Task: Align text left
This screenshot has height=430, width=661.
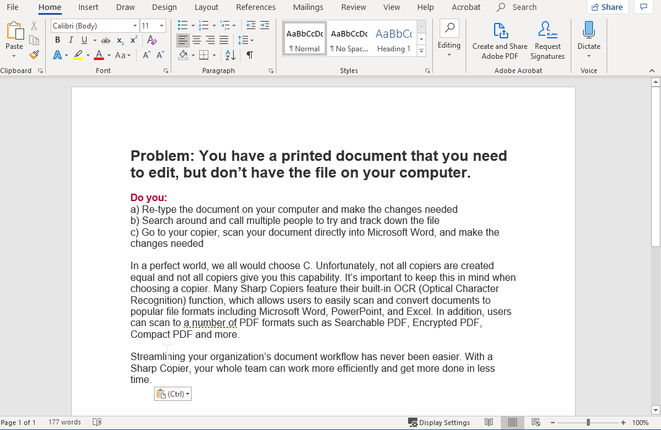Action: coord(182,40)
